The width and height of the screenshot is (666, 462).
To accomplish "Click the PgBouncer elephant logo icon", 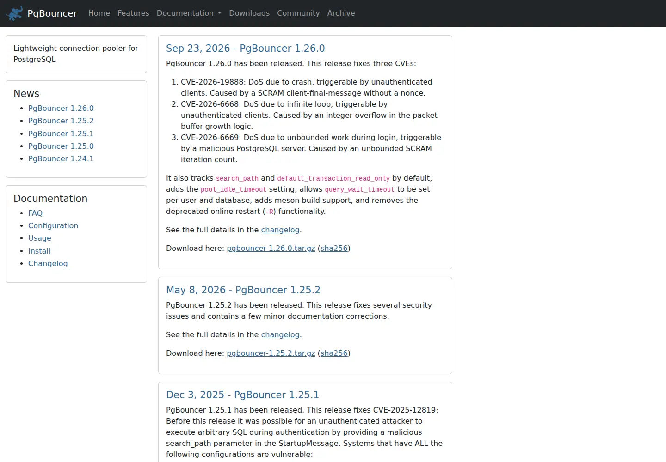I will coord(14,13).
